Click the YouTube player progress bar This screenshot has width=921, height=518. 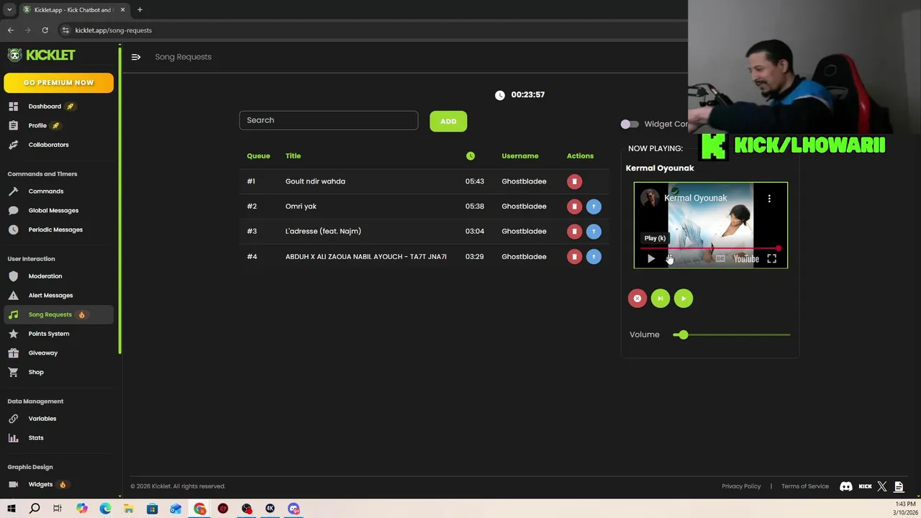point(709,248)
